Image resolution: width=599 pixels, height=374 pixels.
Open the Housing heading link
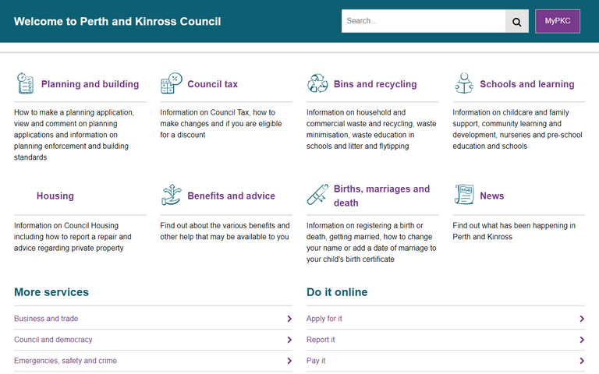tap(55, 196)
